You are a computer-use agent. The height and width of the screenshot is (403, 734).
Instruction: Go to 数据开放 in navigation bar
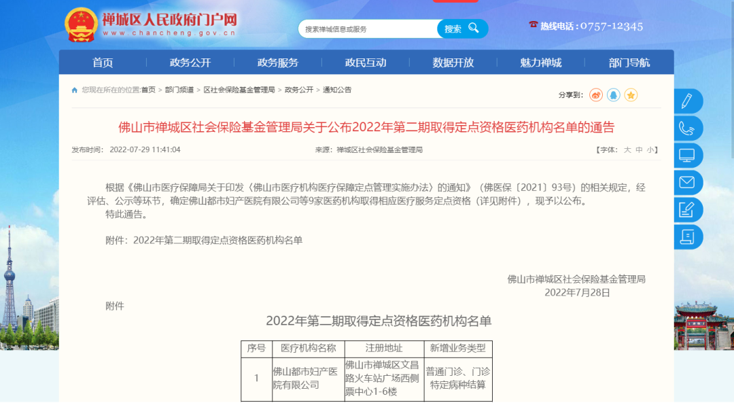tap(453, 63)
